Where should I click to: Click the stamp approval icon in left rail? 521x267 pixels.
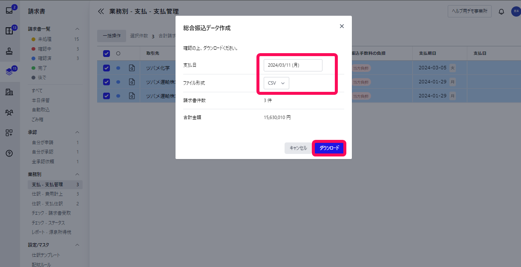pyautogui.click(x=9, y=51)
